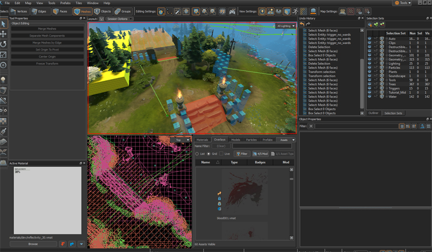Click the Browse button under Active Material
The width and height of the screenshot is (432, 252).
click(x=33, y=244)
